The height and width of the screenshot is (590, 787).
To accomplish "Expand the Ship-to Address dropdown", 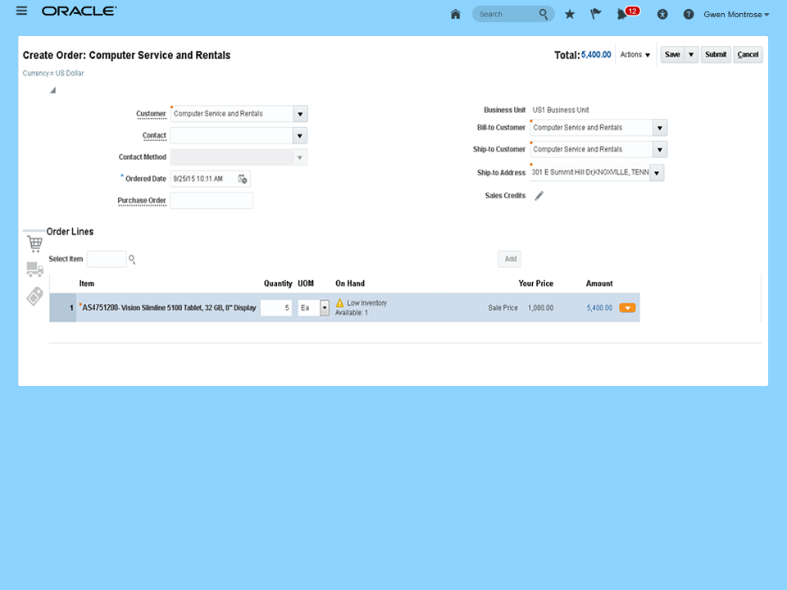I will [x=657, y=173].
